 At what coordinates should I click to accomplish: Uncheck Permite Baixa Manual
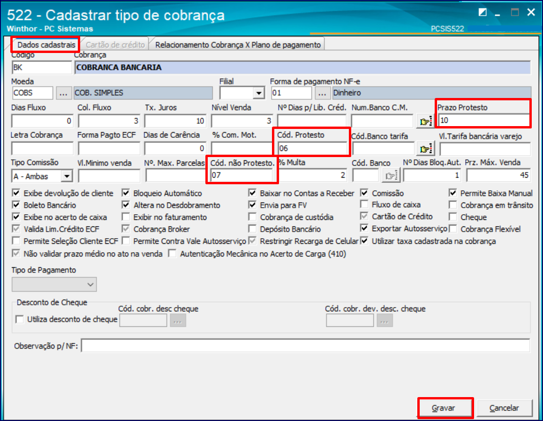452,193
